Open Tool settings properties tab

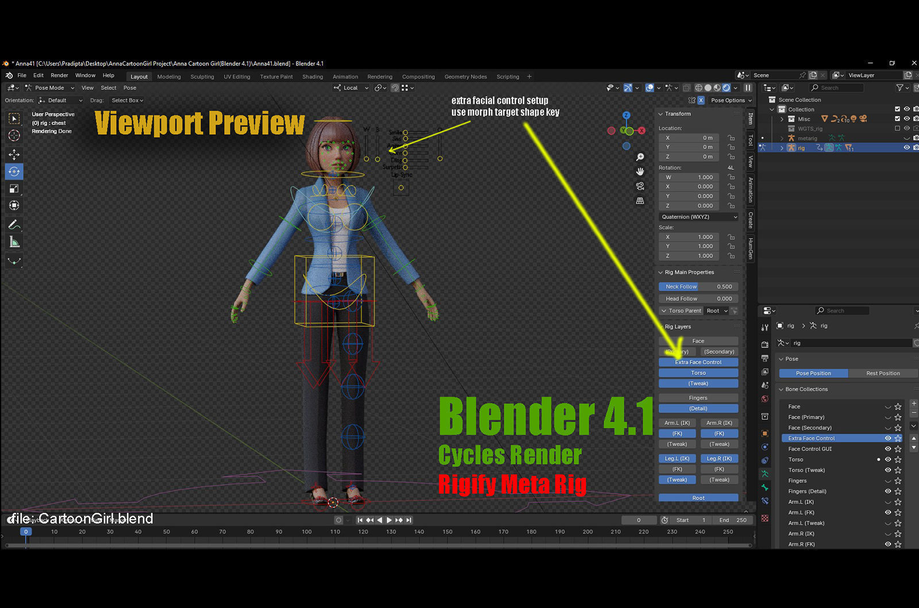764,328
